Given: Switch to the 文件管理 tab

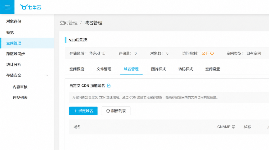Looking at the screenshot, I should 104,69.
